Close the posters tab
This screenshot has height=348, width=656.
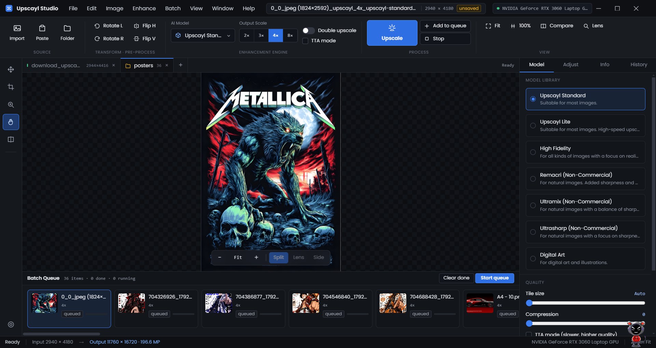pyautogui.click(x=167, y=65)
